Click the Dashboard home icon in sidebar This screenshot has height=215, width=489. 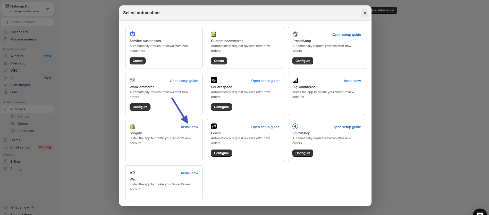coord(6,32)
